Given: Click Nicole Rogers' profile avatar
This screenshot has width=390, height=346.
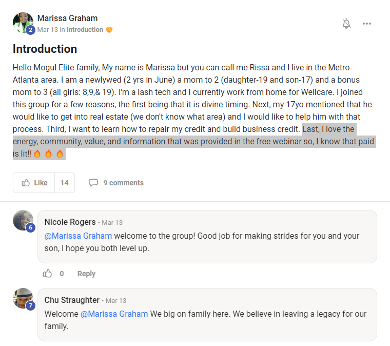Looking at the screenshot, I should [x=23, y=220].
